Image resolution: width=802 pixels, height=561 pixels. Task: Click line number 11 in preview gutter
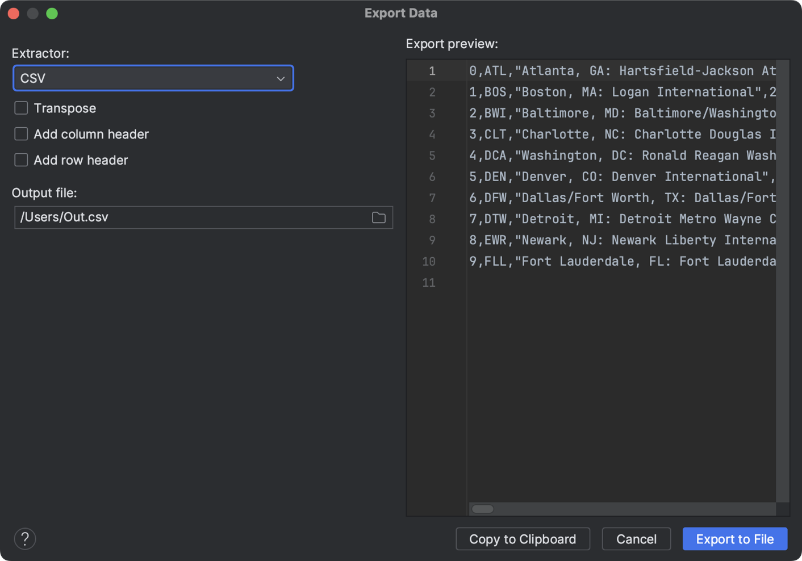pos(429,283)
